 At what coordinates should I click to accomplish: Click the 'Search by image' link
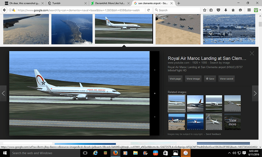pos(220,63)
